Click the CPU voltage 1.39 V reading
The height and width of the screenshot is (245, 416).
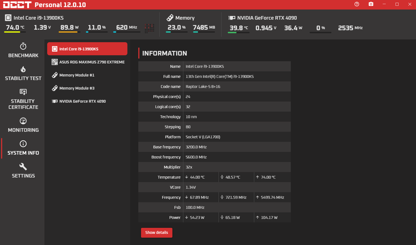pos(42,27)
